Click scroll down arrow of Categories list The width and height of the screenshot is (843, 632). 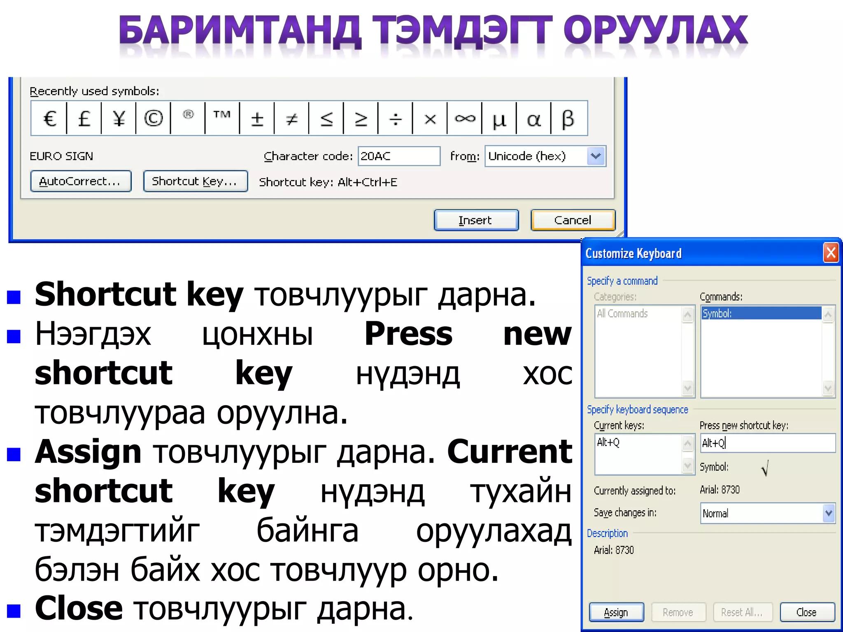coord(687,388)
